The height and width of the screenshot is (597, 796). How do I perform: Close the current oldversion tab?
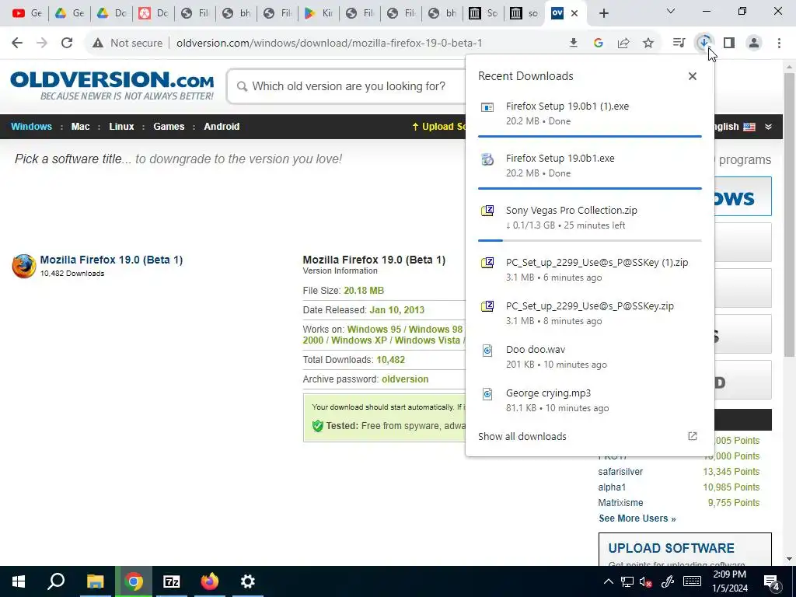pos(574,14)
